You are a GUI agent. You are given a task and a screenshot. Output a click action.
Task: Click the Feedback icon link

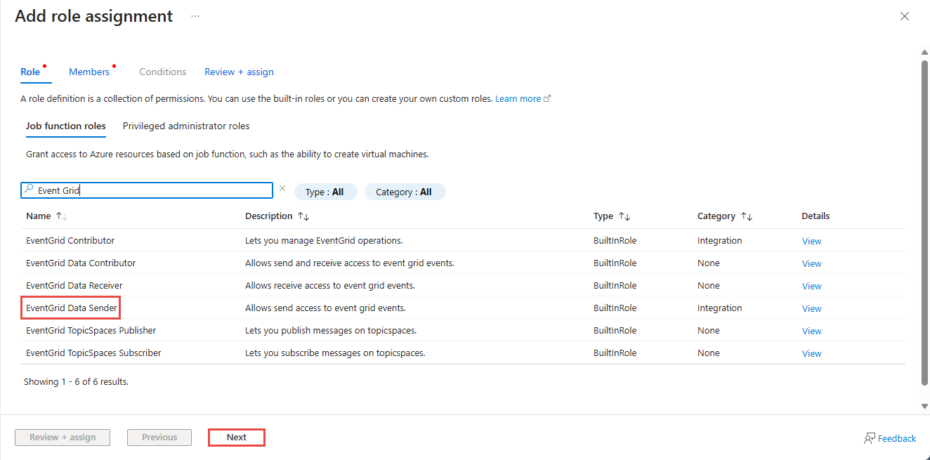(890, 438)
